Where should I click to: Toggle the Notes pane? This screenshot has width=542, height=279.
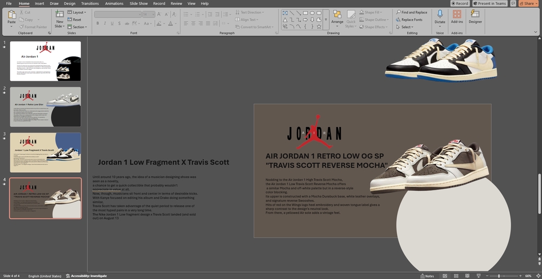click(x=426, y=276)
